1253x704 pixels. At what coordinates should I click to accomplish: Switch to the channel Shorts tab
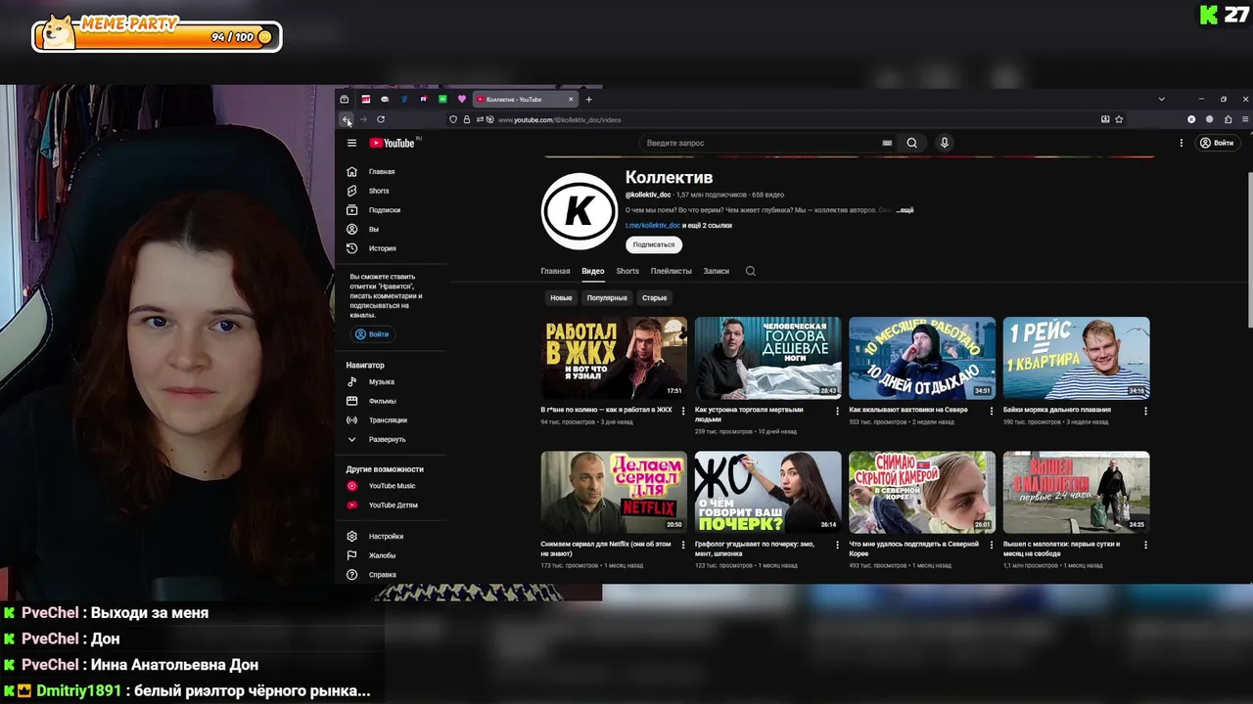[627, 271]
